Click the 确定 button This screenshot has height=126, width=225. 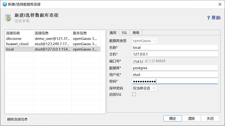(x=173, y=118)
